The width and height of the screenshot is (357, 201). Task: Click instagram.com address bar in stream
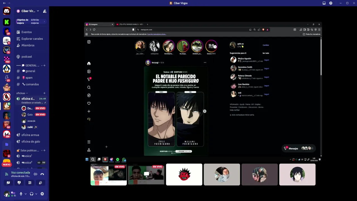point(192,30)
